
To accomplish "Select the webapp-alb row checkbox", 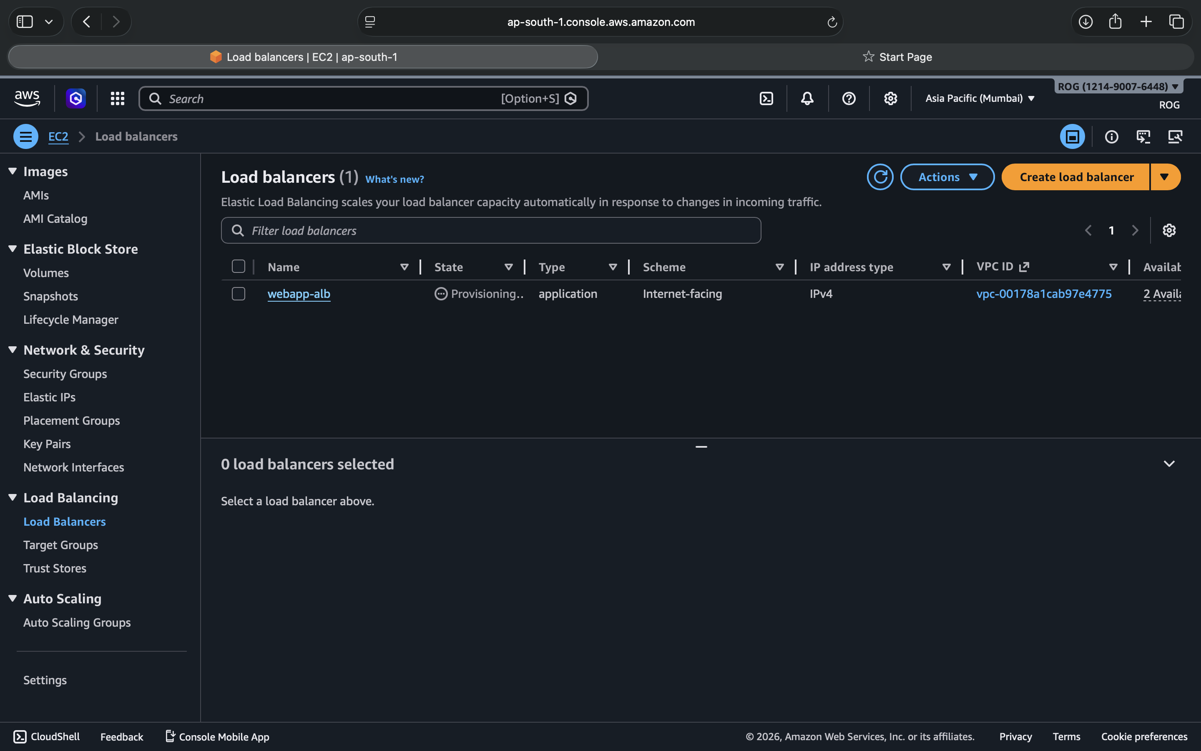I will 238,294.
